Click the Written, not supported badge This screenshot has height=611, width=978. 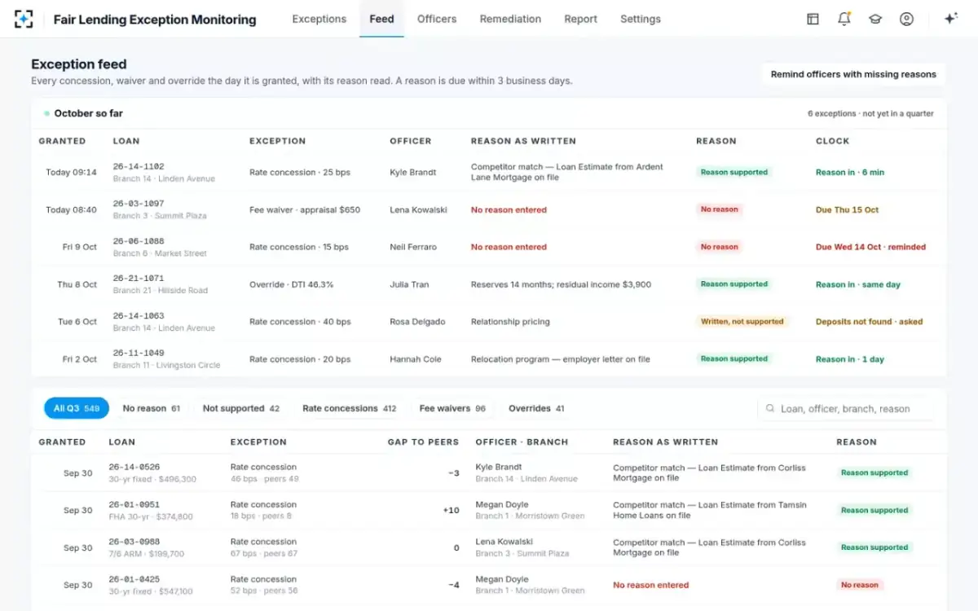(742, 322)
